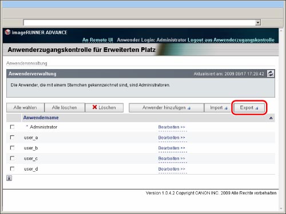Click the Import button
This screenshot has width=286, height=214.
[219, 108]
